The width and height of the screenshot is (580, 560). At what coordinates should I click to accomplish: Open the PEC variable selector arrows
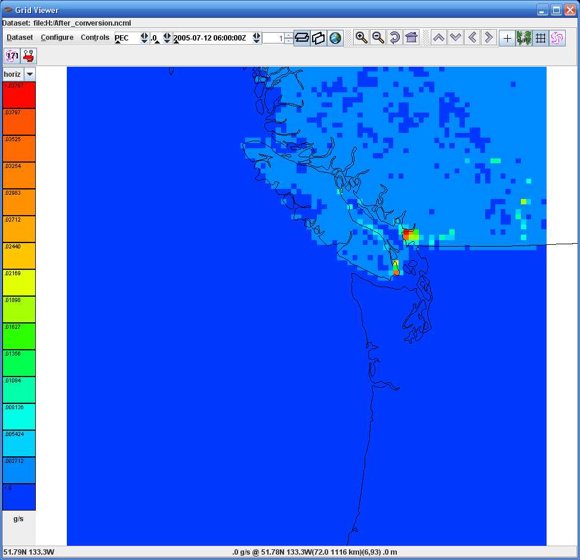click(x=144, y=38)
